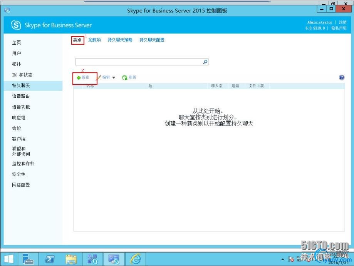Sort by the 名称 column header
Screen dimensions: 354x266
coord(90,86)
